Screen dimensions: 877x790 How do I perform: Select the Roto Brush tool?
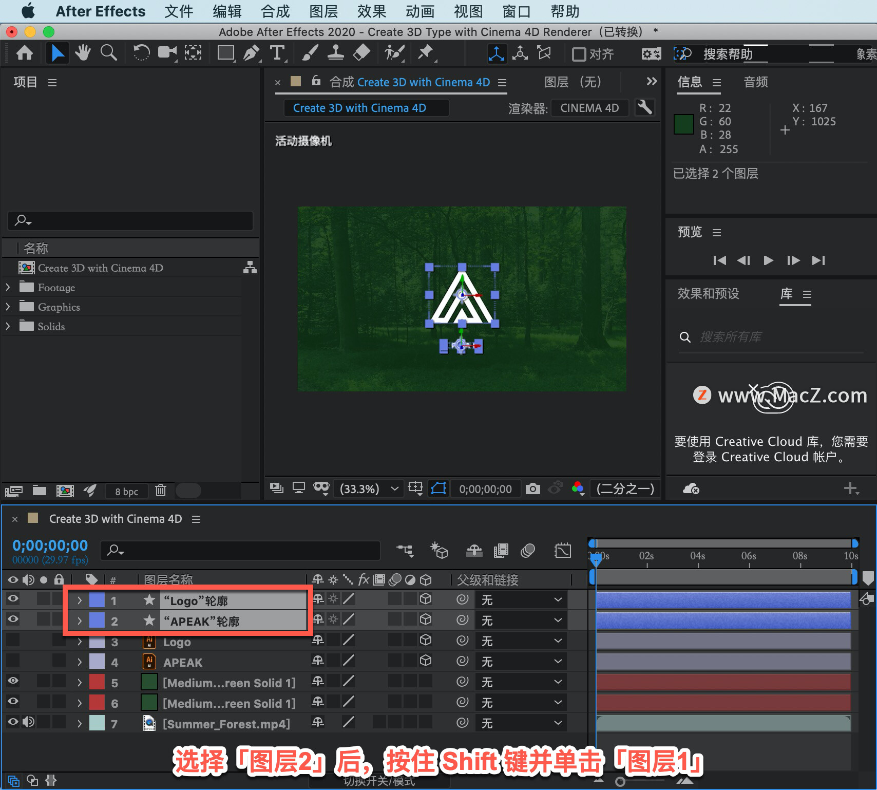click(x=394, y=53)
